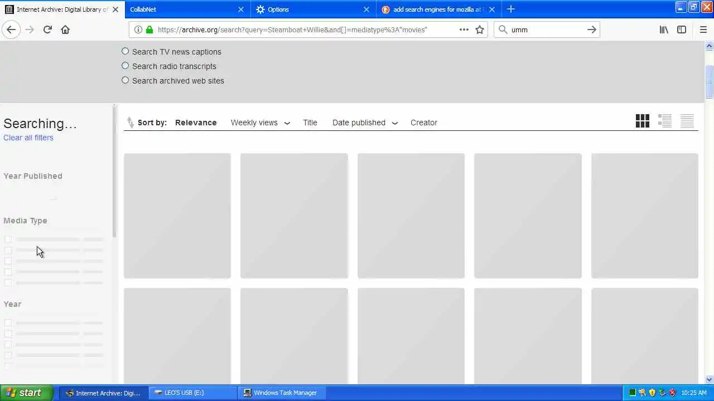This screenshot has height=401, width=714.
Task: Reload the current page
Action: point(47,30)
